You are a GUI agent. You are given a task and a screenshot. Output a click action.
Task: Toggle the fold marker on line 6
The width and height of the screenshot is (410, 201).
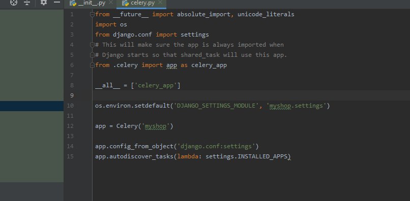[92, 65]
